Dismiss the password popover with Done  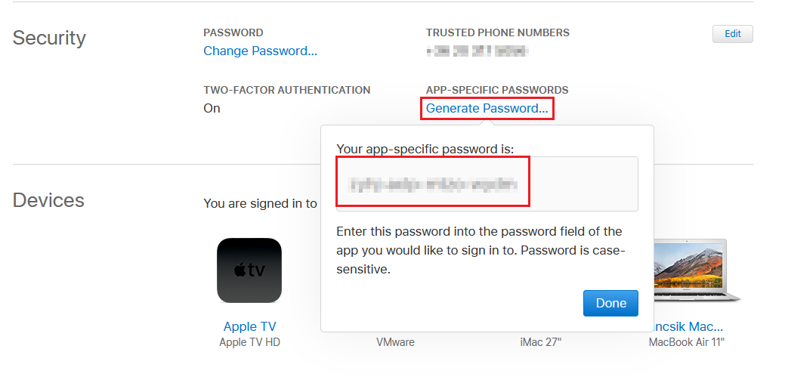(x=610, y=304)
